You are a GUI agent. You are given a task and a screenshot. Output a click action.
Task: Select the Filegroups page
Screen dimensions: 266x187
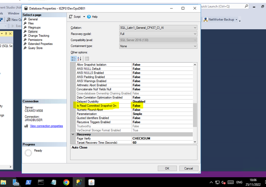pyautogui.click(x=34, y=27)
